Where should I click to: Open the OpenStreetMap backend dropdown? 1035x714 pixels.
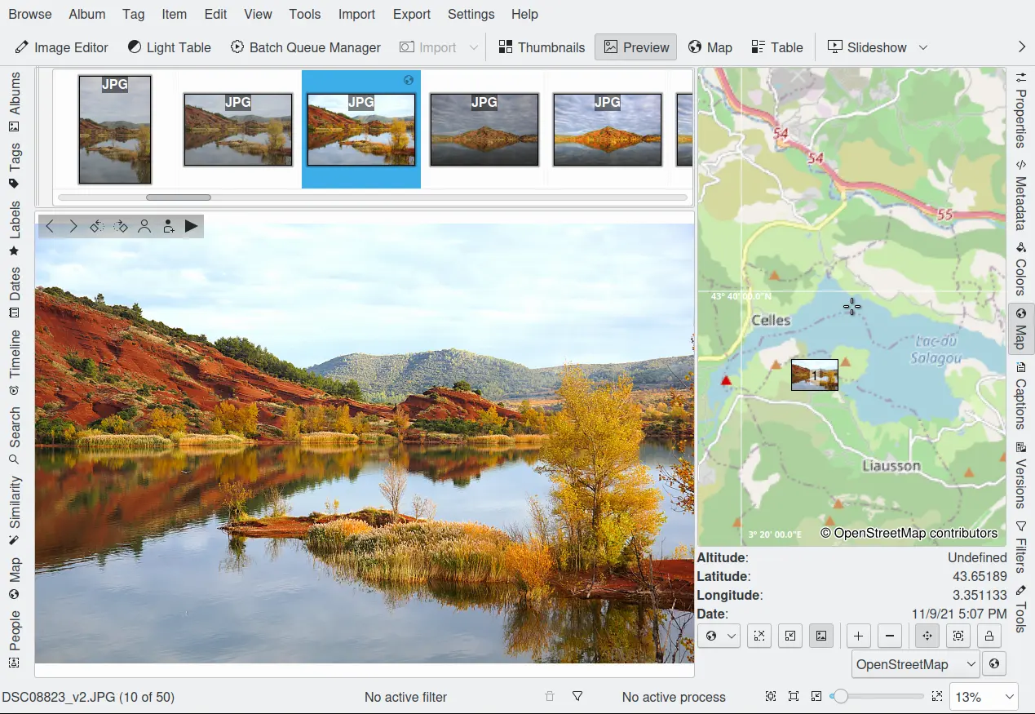915,664
